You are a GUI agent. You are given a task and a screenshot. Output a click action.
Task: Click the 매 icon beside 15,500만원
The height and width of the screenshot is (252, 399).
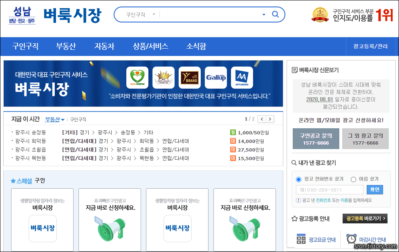pos(233,158)
